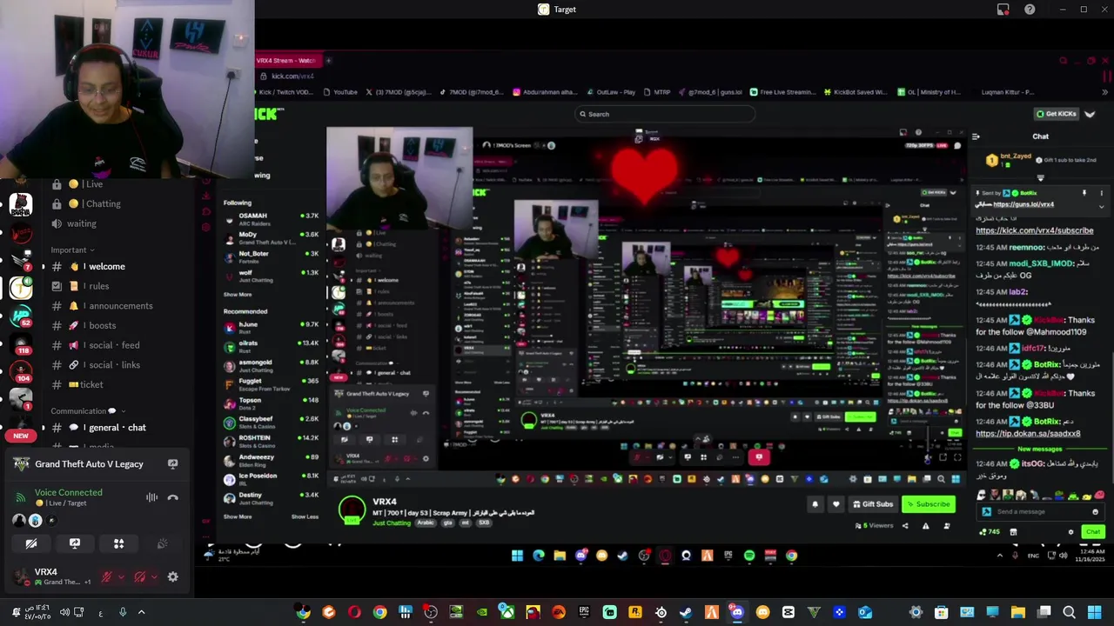Open dropdown next to Get KICKs
The height and width of the screenshot is (626, 1114).
[x=1090, y=114]
